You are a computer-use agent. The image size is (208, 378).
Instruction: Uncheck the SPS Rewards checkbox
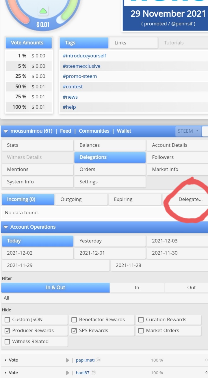[74, 330]
